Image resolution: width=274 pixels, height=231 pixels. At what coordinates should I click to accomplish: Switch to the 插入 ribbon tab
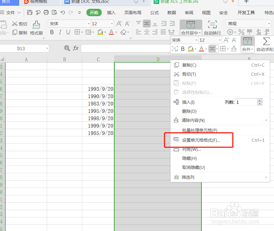click(111, 12)
